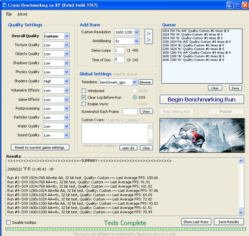The image size is (249, 236).
Task: Save the Queue list
Action: coord(235,88)
